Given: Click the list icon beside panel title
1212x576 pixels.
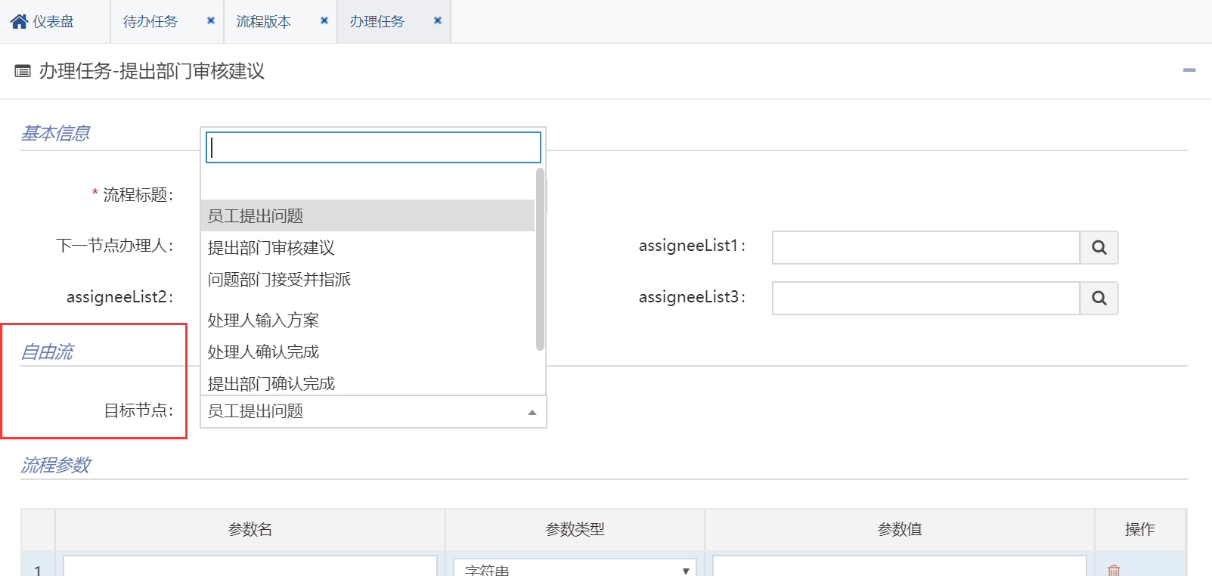Looking at the screenshot, I should pos(23,71).
